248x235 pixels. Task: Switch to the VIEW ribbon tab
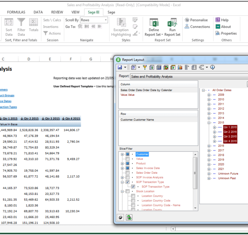pyautogui.click(x=76, y=12)
